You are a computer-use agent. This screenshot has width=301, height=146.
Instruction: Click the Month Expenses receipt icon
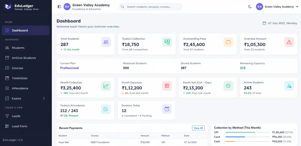point(167,86)
